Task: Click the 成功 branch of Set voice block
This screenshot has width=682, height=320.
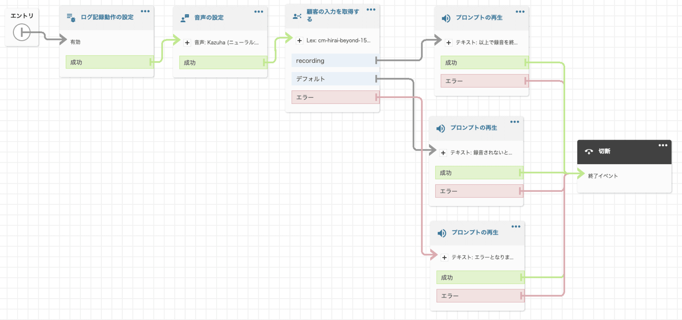Action: click(223, 62)
